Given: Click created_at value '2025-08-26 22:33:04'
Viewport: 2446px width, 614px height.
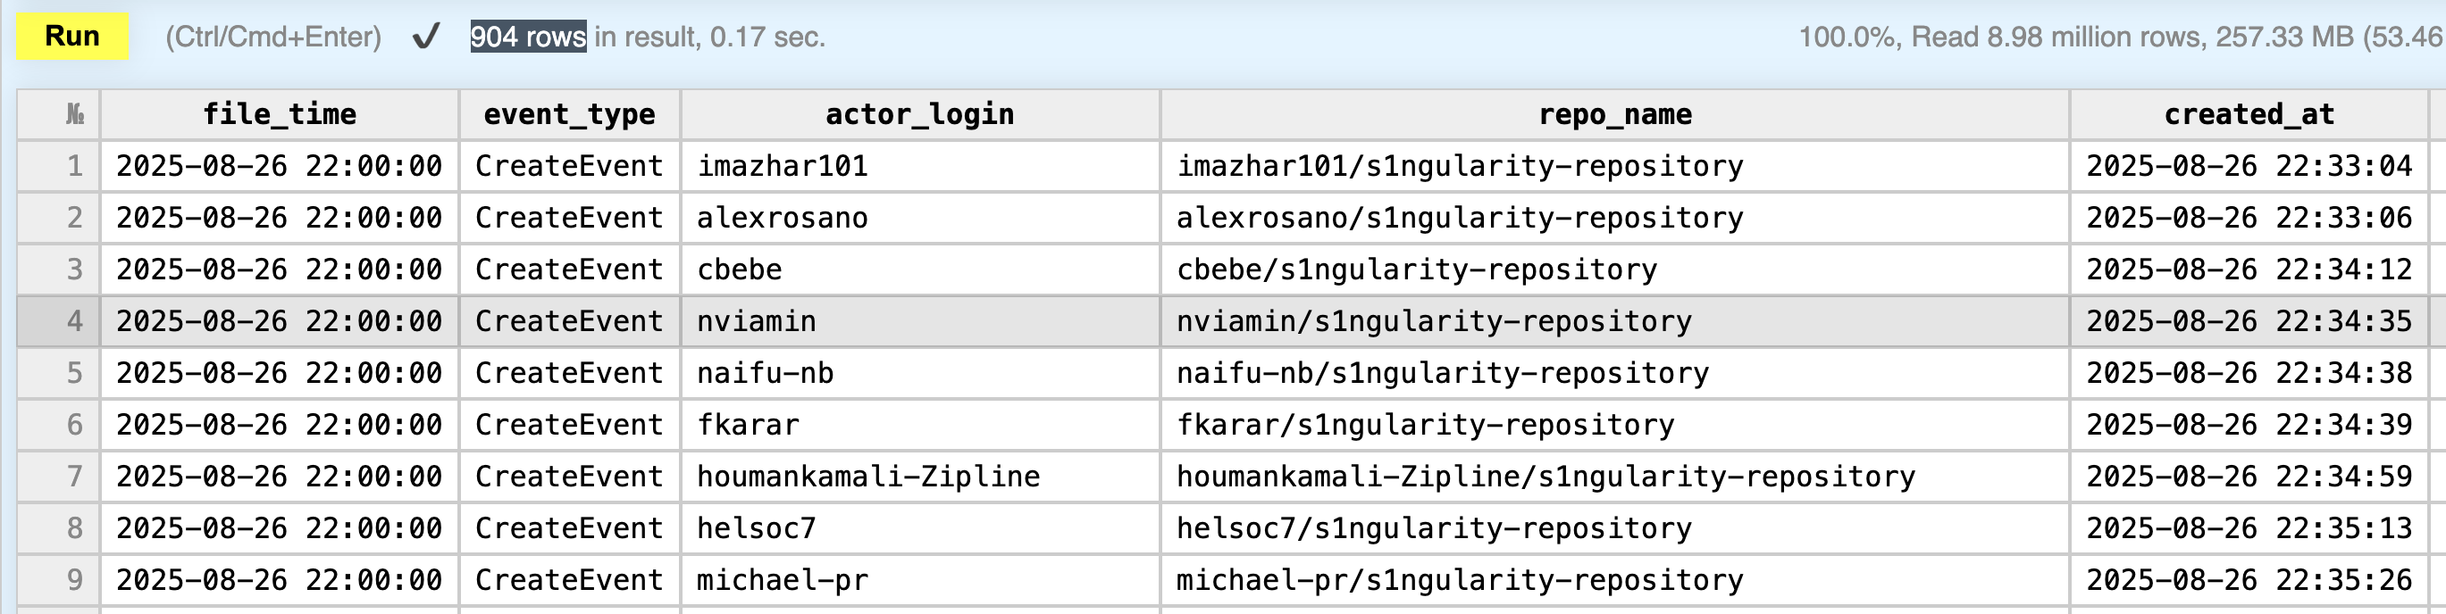Looking at the screenshot, I should [2249, 166].
